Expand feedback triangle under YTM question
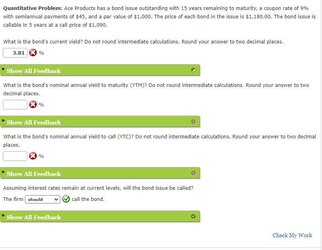 point(4,121)
